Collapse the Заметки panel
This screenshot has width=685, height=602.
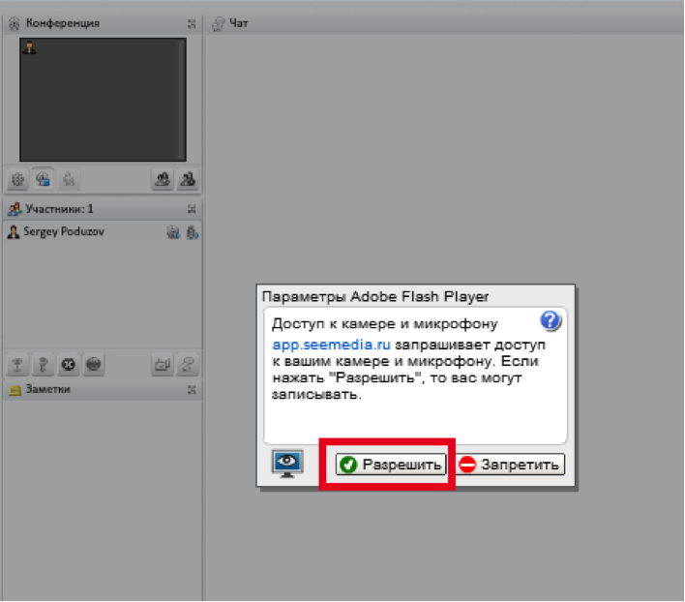[192, 389]
